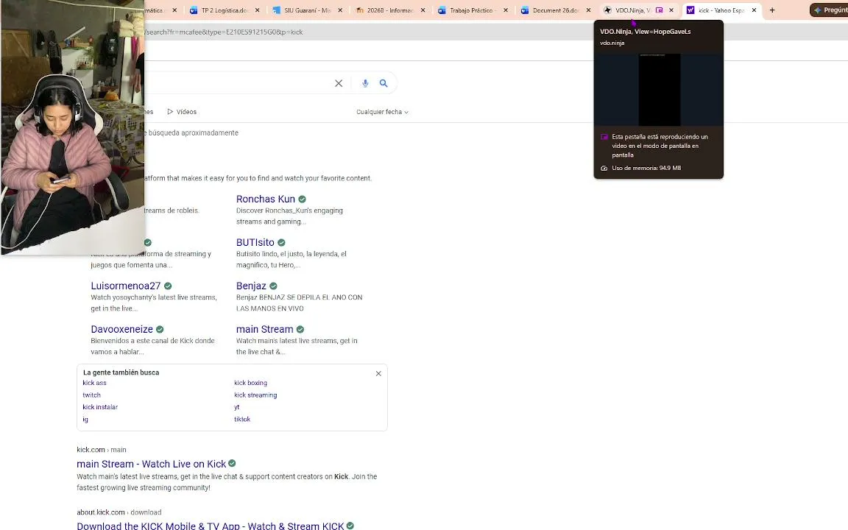The height and width of the screenshot is (530, 848).
Task: Search related term yt
Action: click(x=236, y=407)
